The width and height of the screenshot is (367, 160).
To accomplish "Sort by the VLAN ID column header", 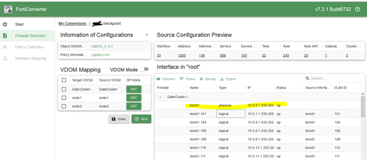I will tap(341, 88).
